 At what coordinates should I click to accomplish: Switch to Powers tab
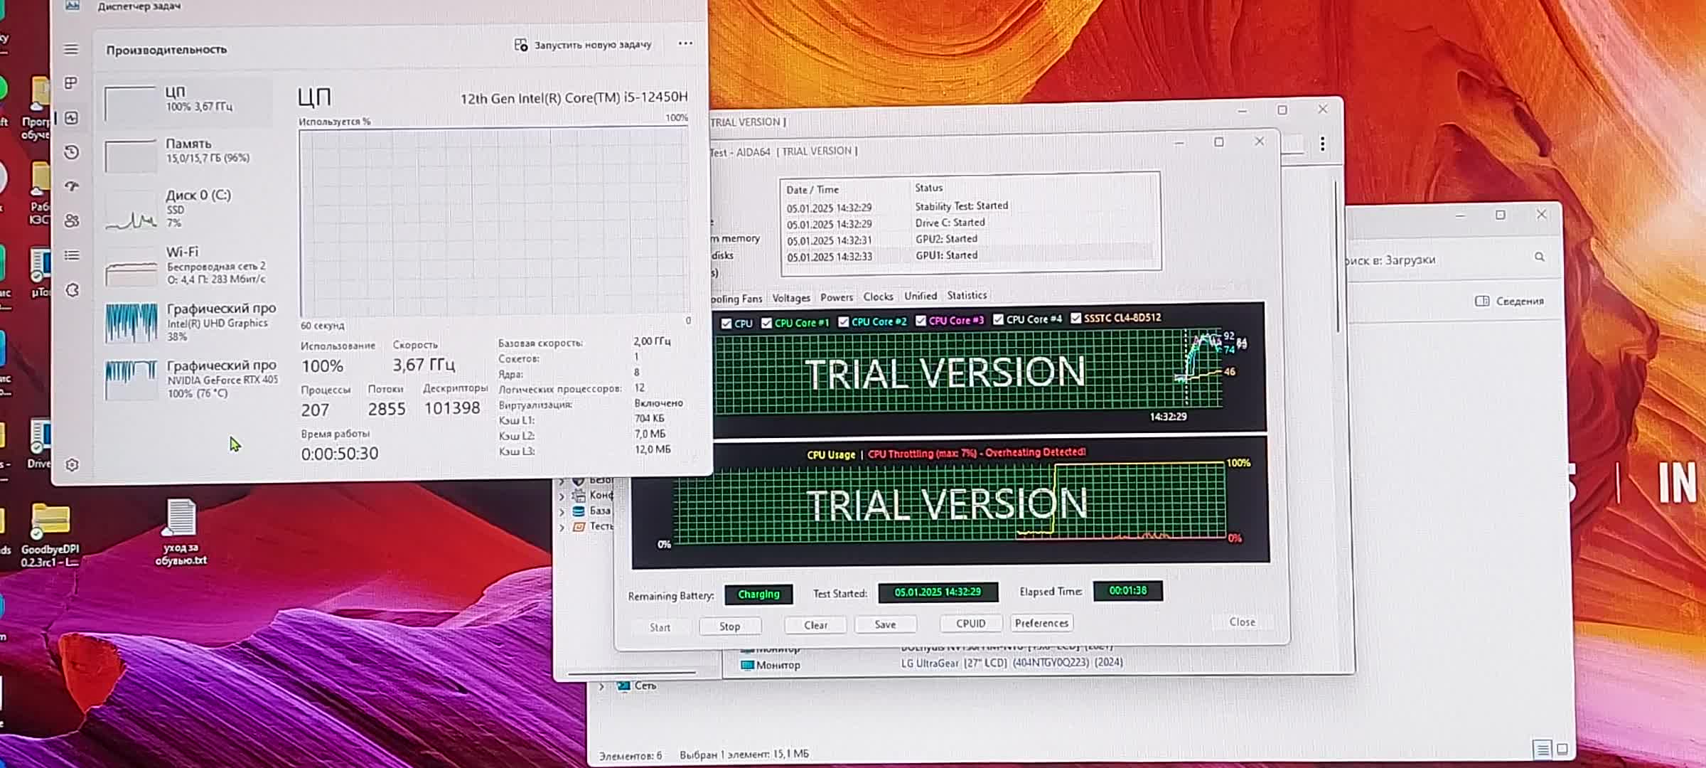coord(837,297)
